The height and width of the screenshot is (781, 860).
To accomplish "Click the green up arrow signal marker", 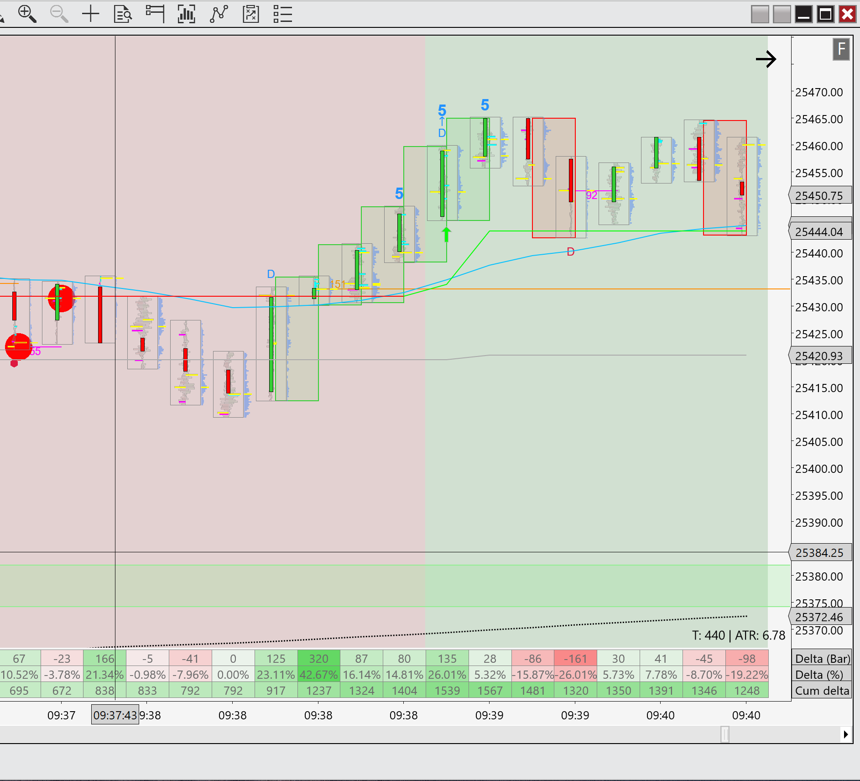I will [446, 234].
